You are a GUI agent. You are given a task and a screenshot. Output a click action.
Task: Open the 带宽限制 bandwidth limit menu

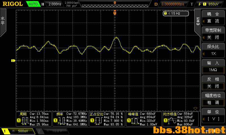pos(213,30)
